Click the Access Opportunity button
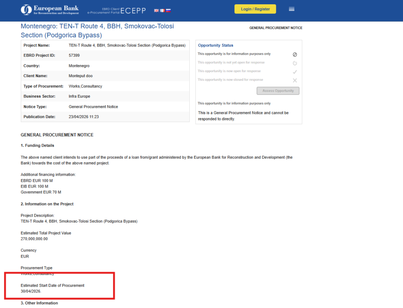Image resolution: width=403 pixels, height=308 pixels. pos(278,91)
